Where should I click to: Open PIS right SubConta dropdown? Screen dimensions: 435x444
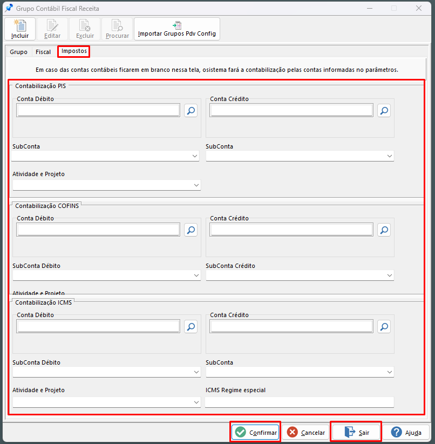pos(300,156)
